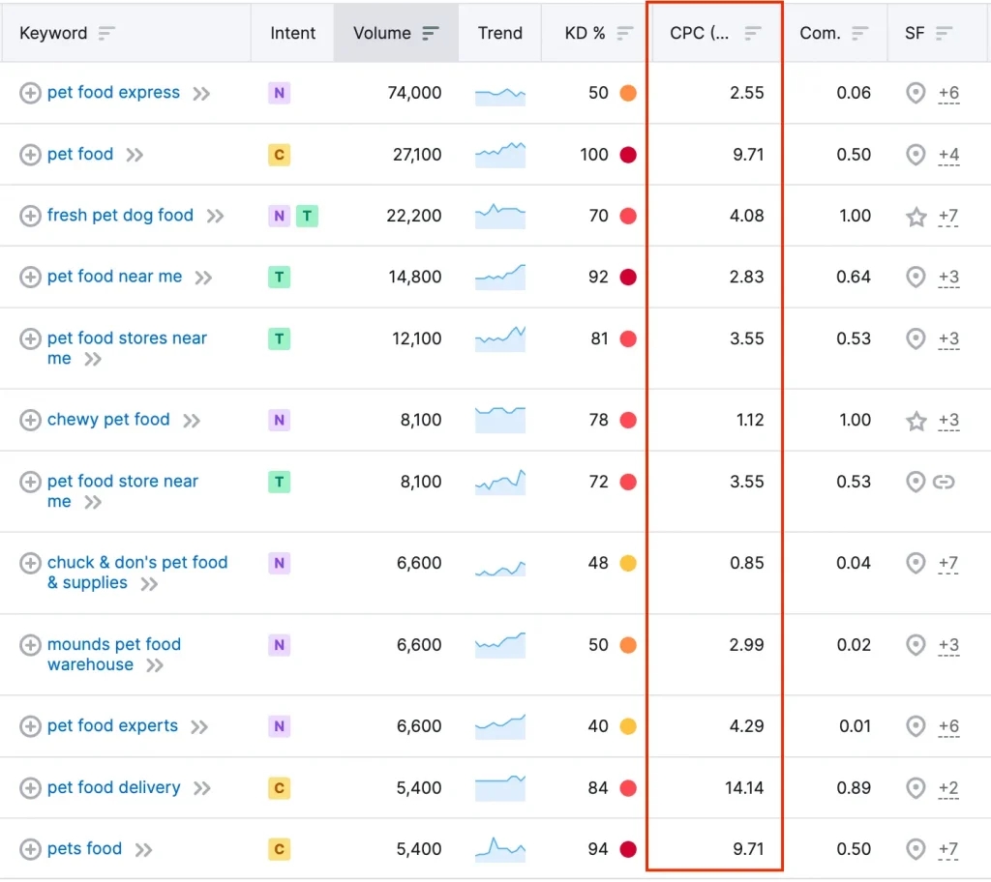The width and height of the screenshot is (991, 882).
Task: Click location pin in 'pet food delivery' row
Action: pyautogui.click(x=916, y=788)
